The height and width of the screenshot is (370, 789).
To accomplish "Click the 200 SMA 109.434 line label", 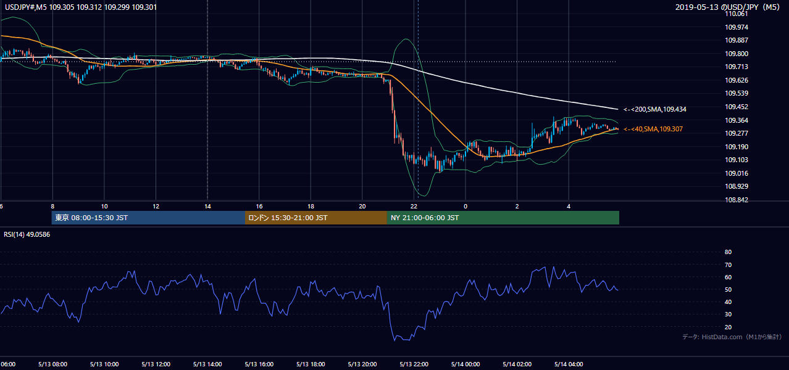I will (x=655, y=109).
